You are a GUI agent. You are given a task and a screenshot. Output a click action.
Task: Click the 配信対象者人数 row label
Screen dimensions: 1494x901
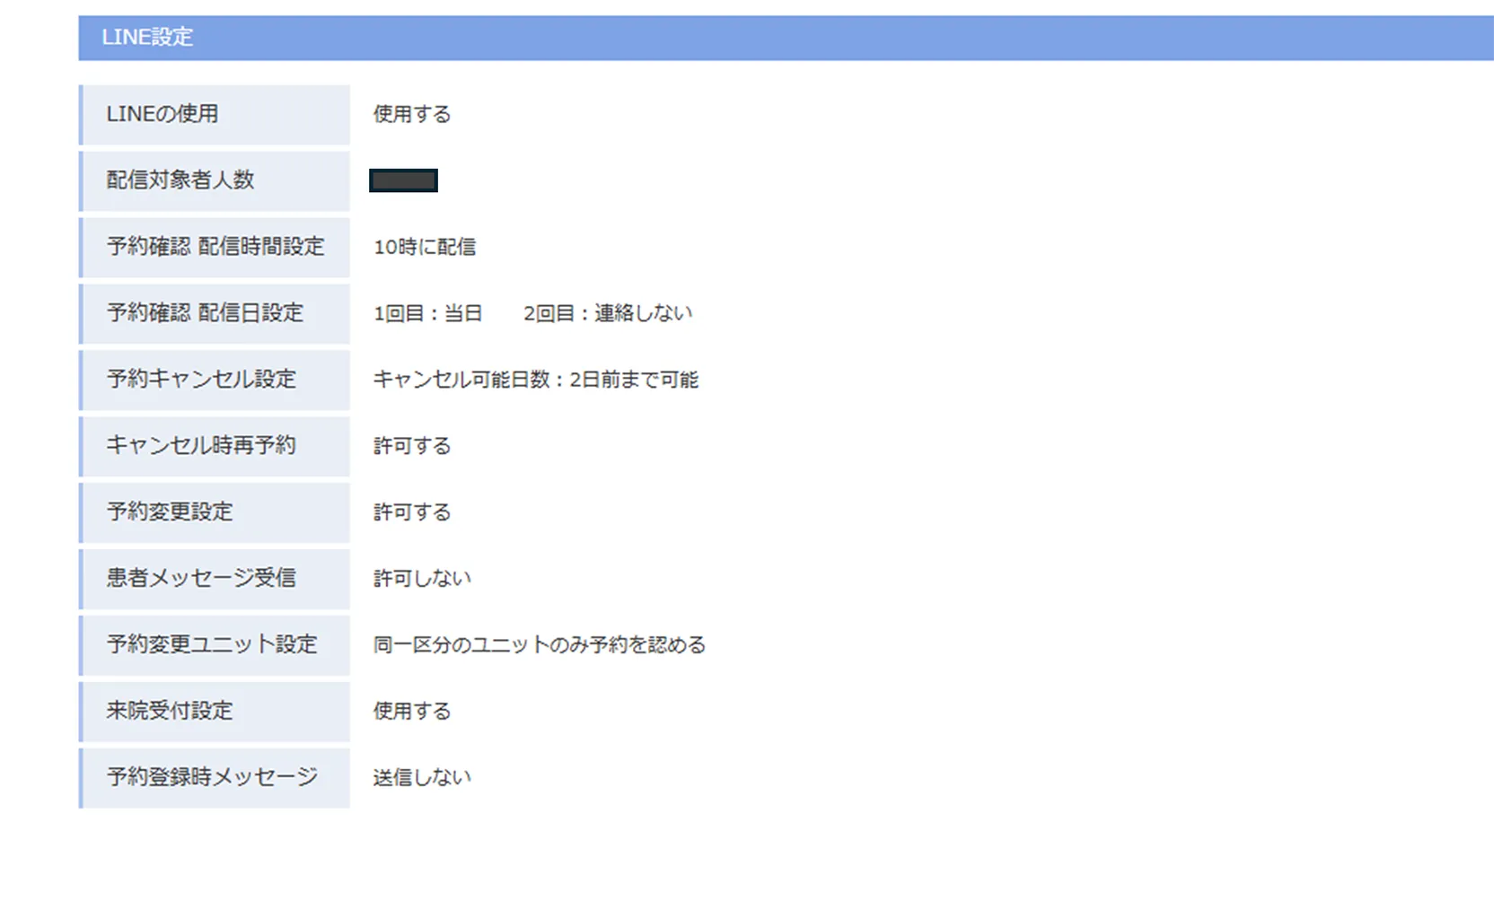[x=180, y=180]
